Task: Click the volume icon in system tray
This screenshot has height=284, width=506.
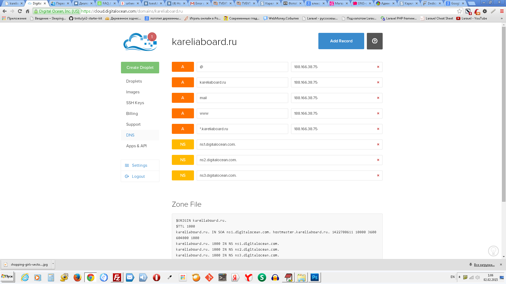Action: point(478,277)
